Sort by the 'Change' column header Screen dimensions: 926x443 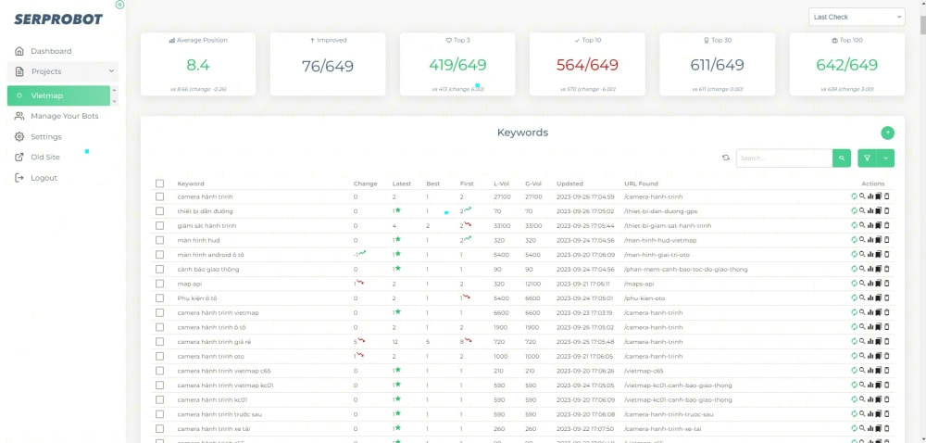365,184
